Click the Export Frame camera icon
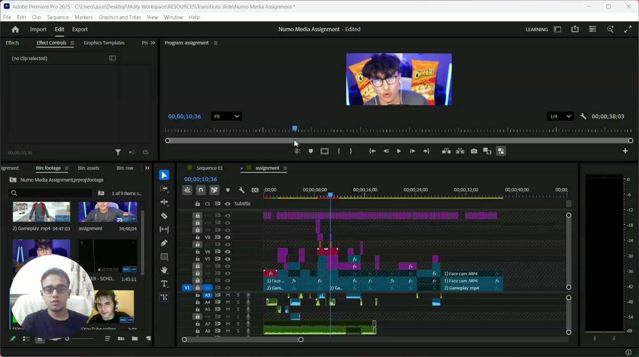 coord(474,151)
